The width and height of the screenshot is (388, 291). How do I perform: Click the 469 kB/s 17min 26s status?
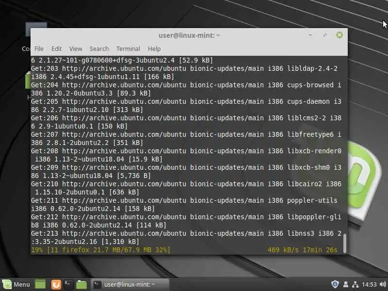[x=302, y=250]
